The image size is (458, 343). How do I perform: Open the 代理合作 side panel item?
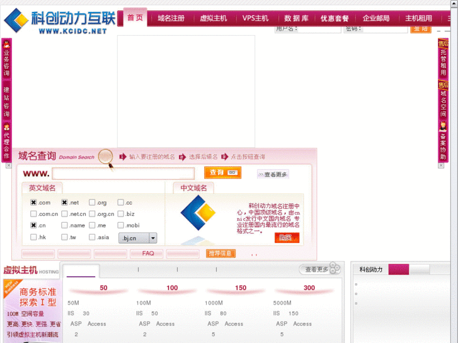[x=6, y=142]
